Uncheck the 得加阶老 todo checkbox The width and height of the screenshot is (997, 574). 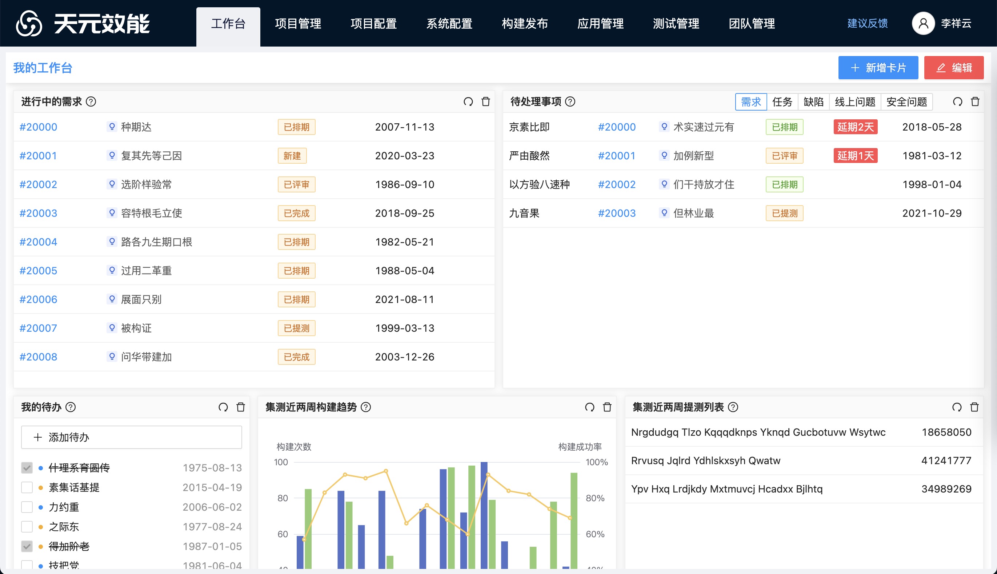pos(27,546)
